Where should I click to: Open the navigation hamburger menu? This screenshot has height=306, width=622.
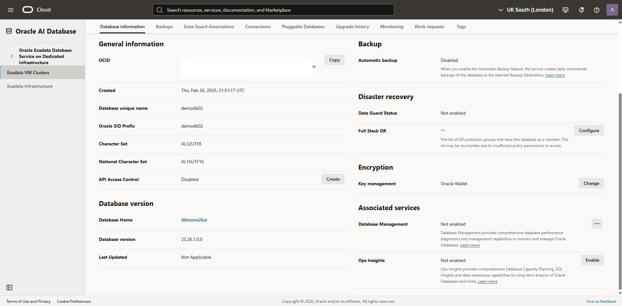coord(11,10)
